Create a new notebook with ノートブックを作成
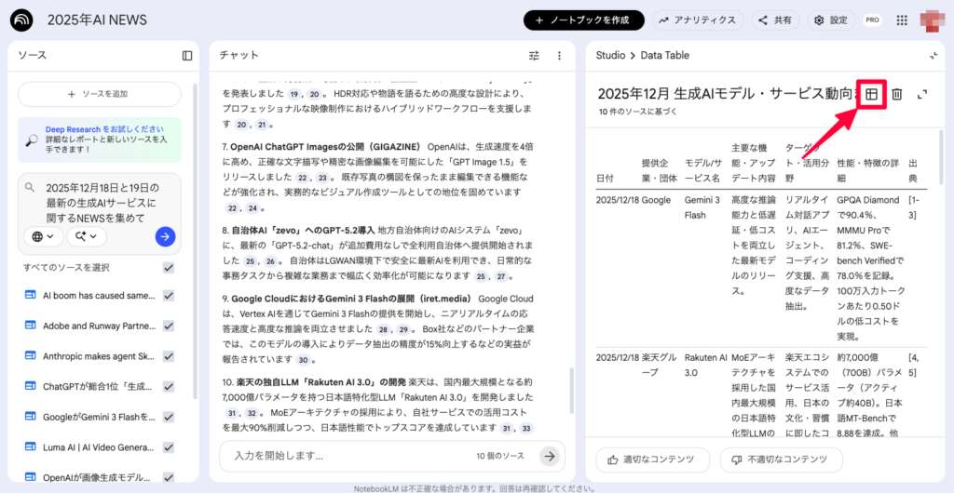The height and width of the screenshot is (493, 954). (x=583, y=20)
